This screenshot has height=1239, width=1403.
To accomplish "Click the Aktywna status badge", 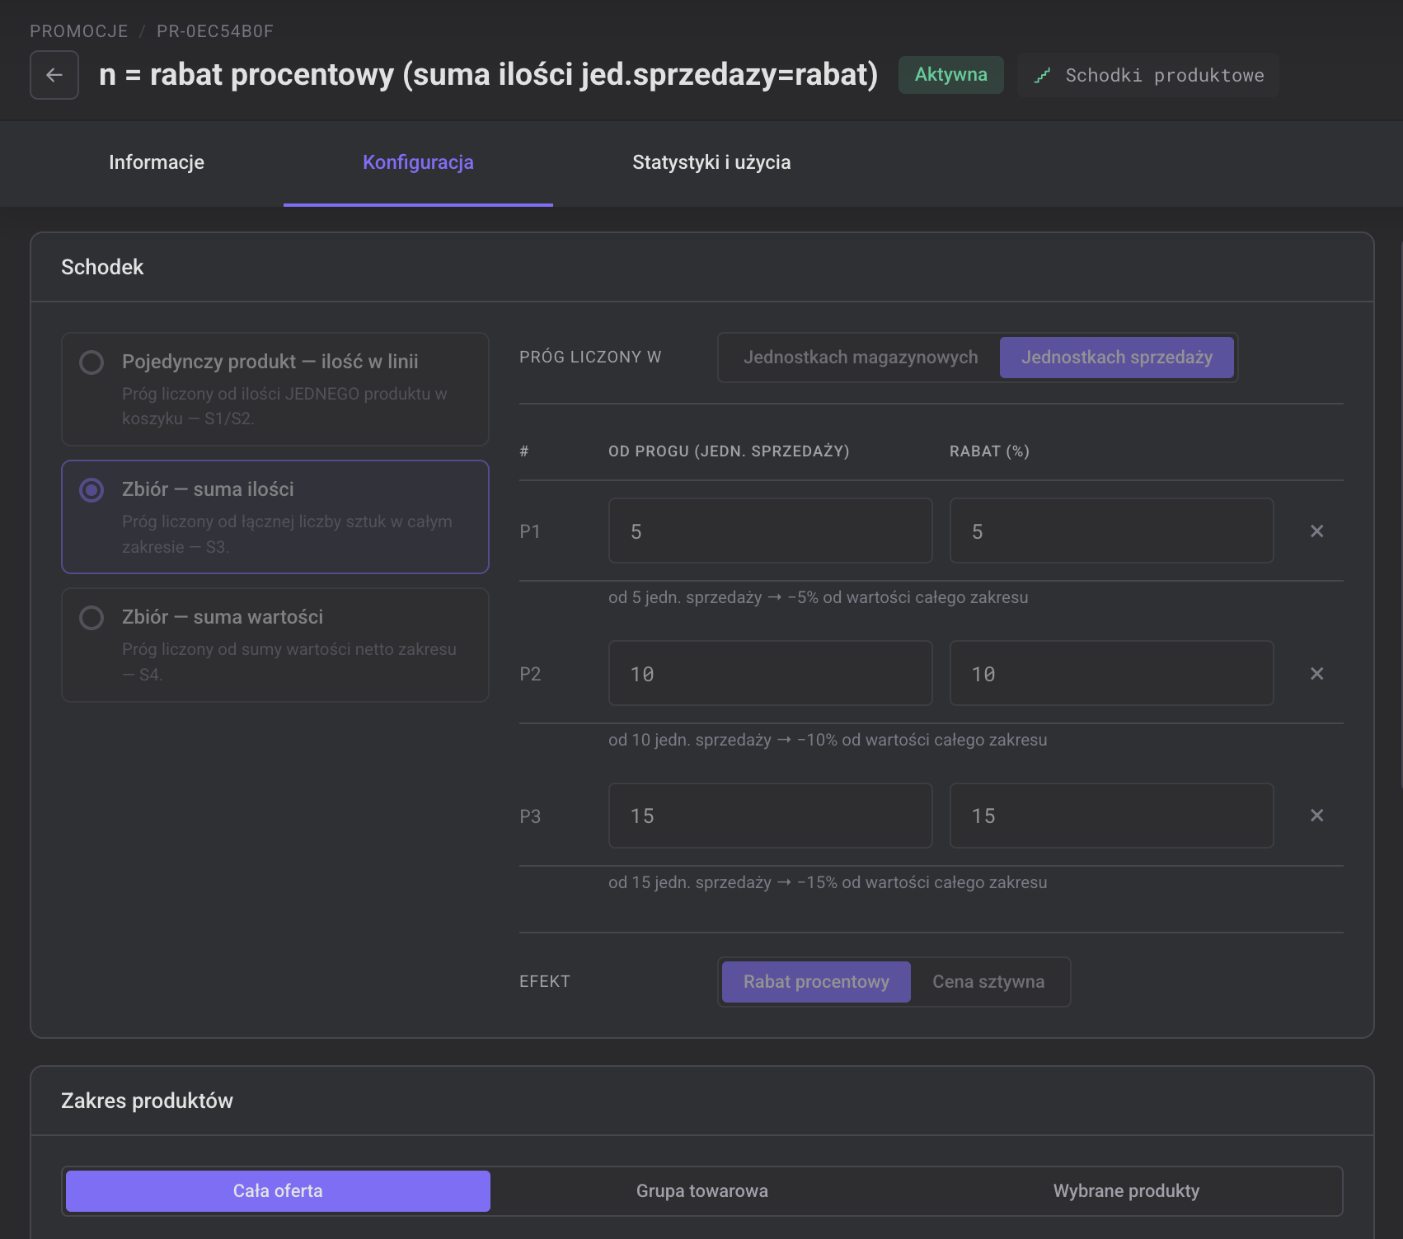I will [951, 75].
